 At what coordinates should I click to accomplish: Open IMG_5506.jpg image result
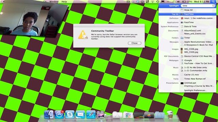point(189,49)
